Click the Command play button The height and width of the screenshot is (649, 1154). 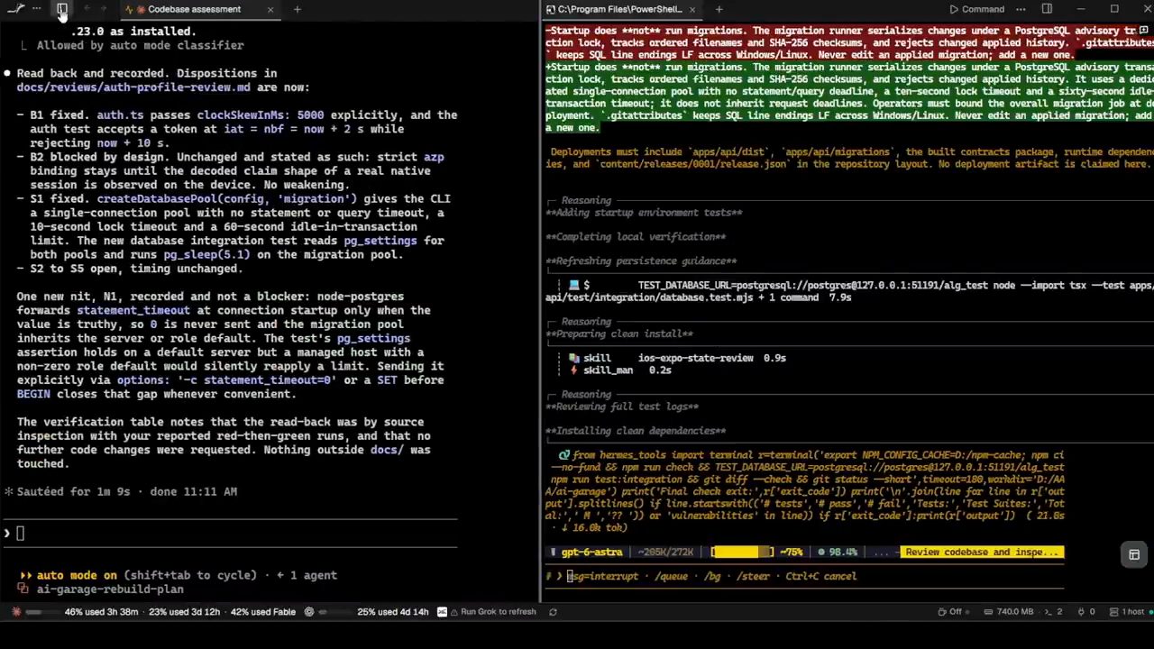tap(976, 9)
